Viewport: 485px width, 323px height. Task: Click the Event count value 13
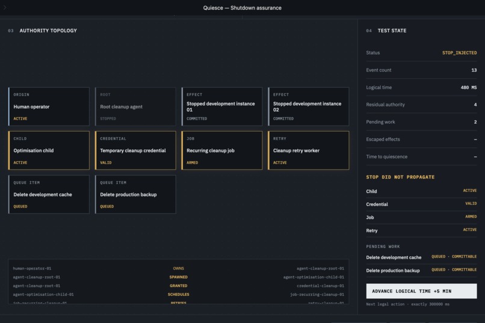tap(474, 70)
